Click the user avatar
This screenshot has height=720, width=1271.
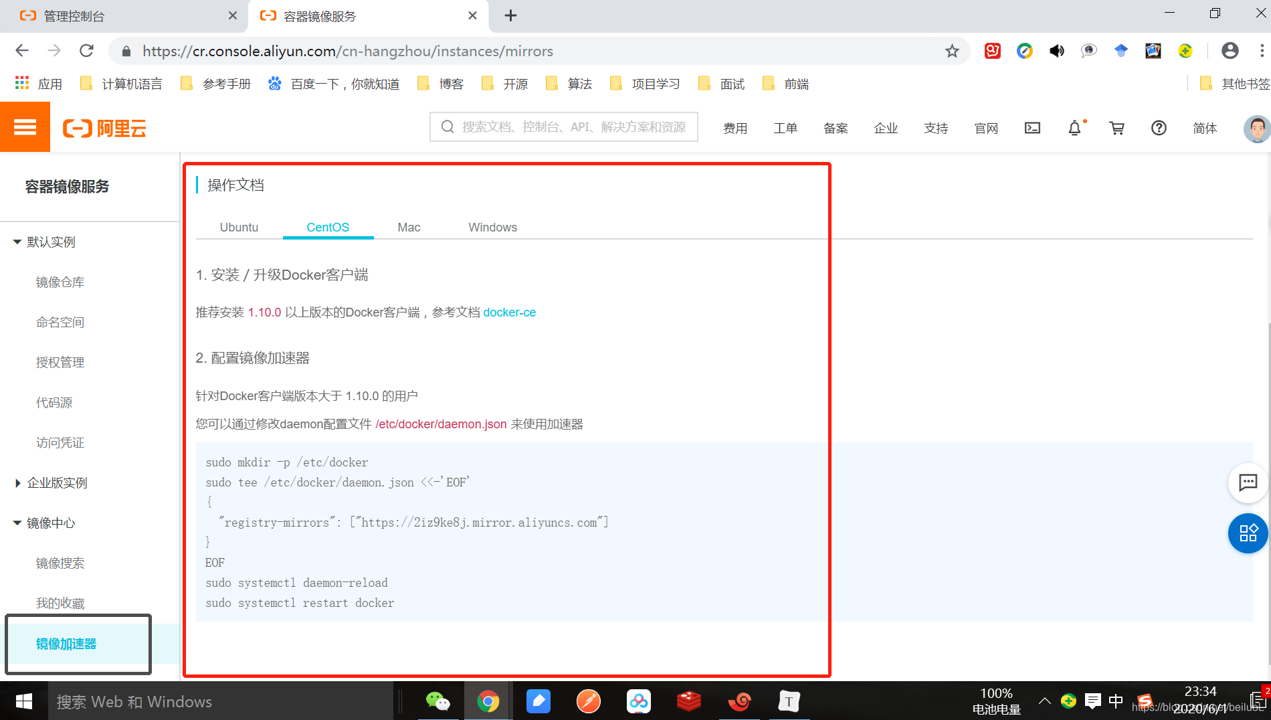1256,128
